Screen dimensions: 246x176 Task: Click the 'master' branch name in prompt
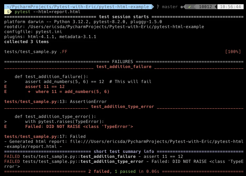[x=170, y=7]
